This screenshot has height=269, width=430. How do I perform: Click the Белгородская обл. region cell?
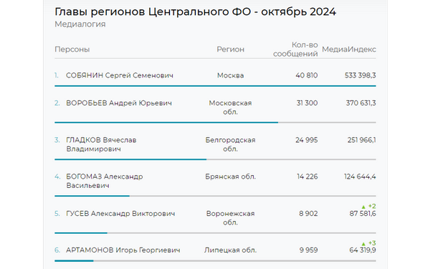coord(230,144)
